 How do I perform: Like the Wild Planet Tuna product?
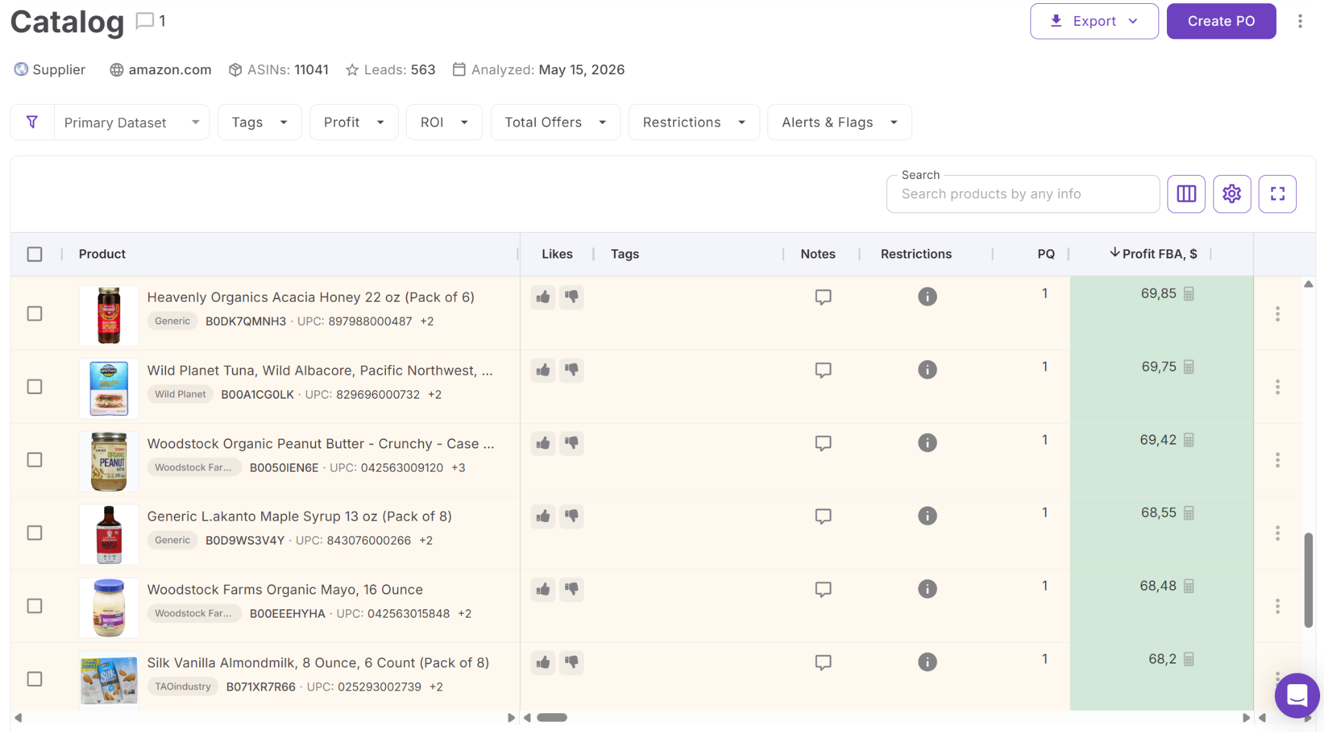click(543, 370)
